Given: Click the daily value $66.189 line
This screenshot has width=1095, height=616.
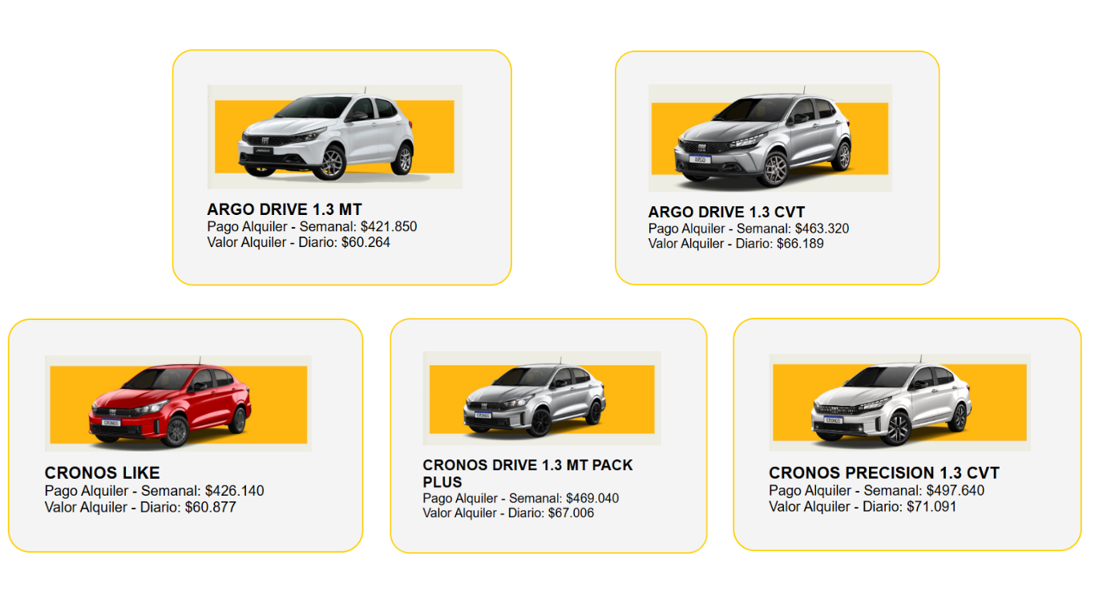Looking at the screenshot, I should [736, 243].
